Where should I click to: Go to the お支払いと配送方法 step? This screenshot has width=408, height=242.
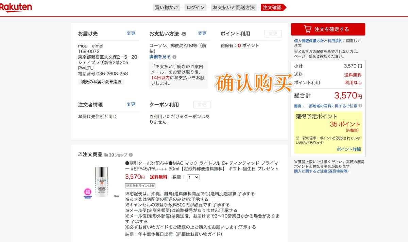pos(233,7)
